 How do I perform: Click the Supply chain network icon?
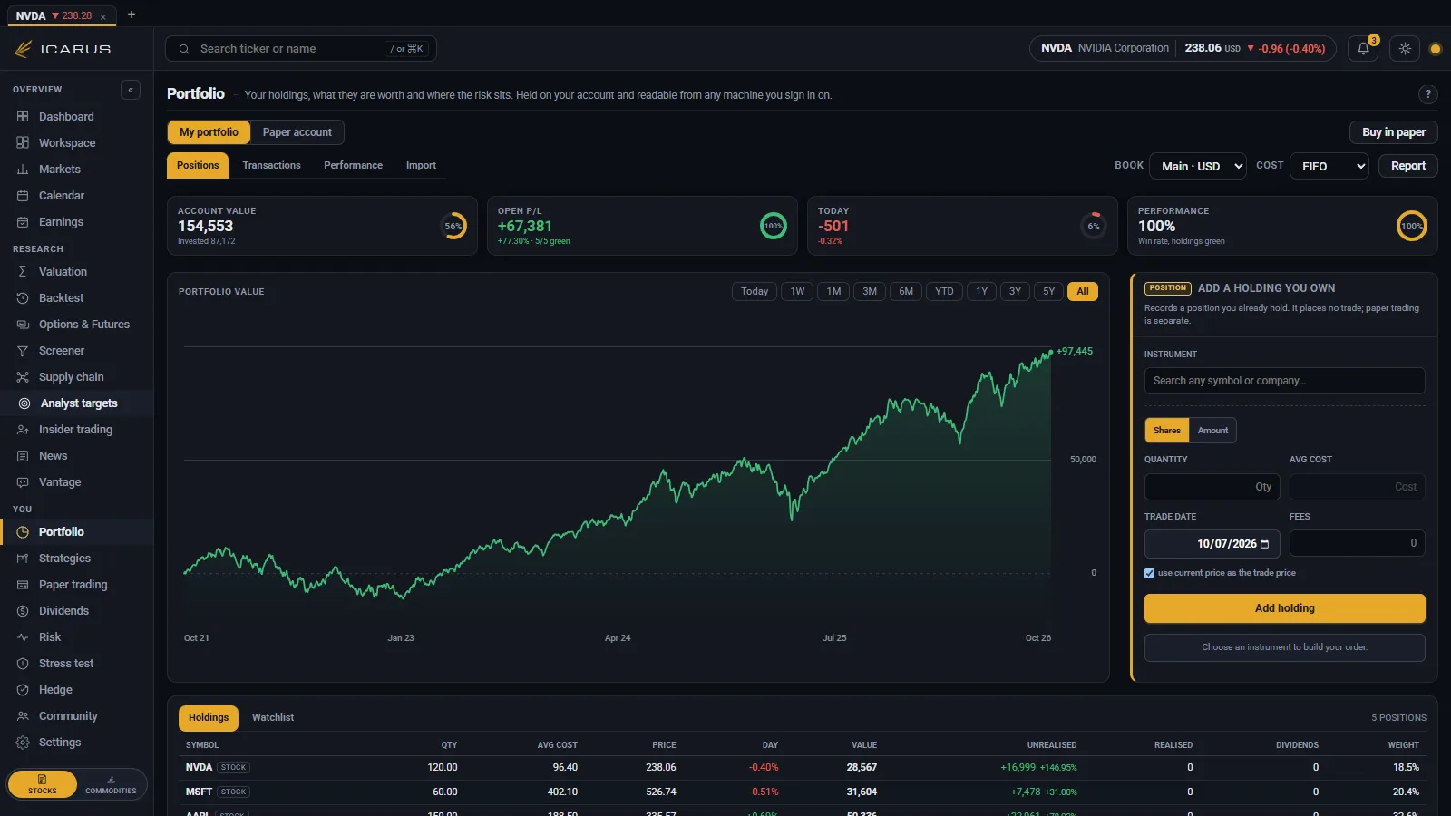coord(23,377)
